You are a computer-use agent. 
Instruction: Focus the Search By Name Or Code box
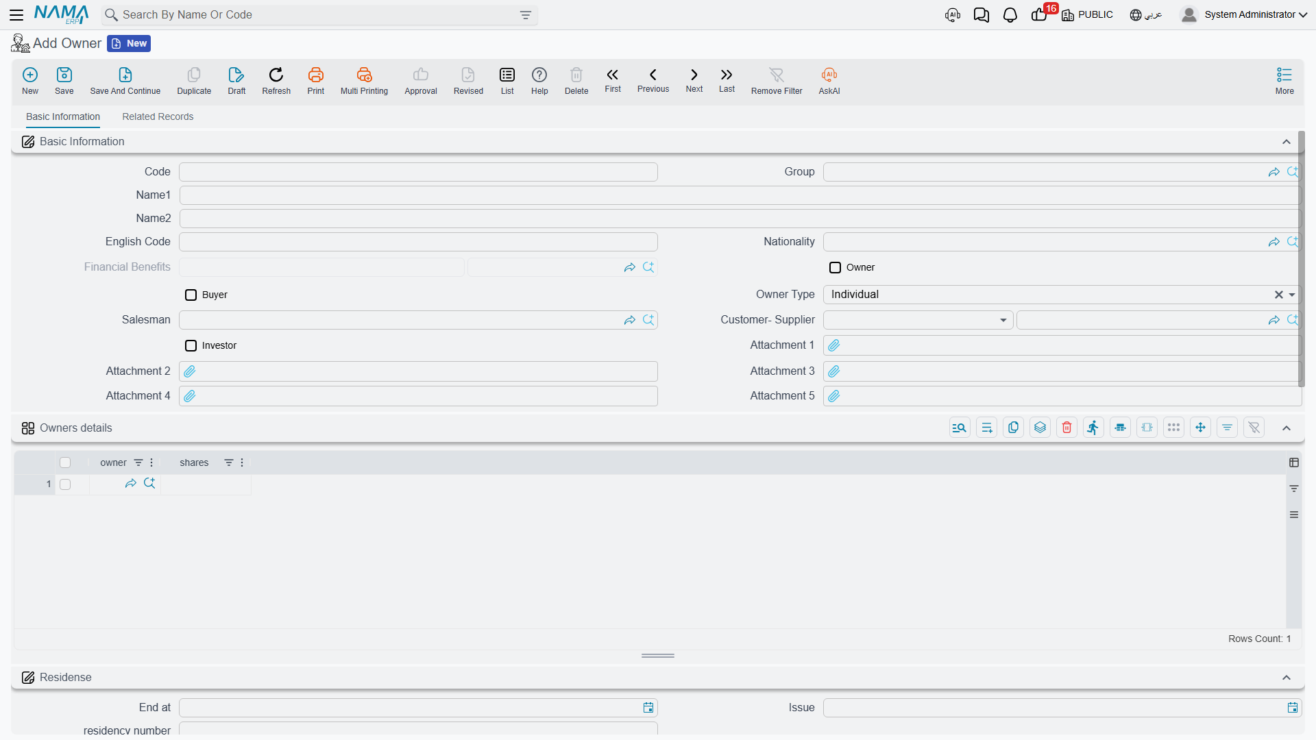[319, 15]
